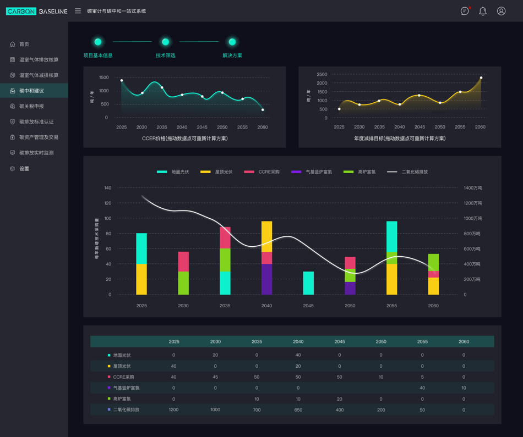Click the 2035 table column header
The image size is (523, 437).
tap(257, 341)
